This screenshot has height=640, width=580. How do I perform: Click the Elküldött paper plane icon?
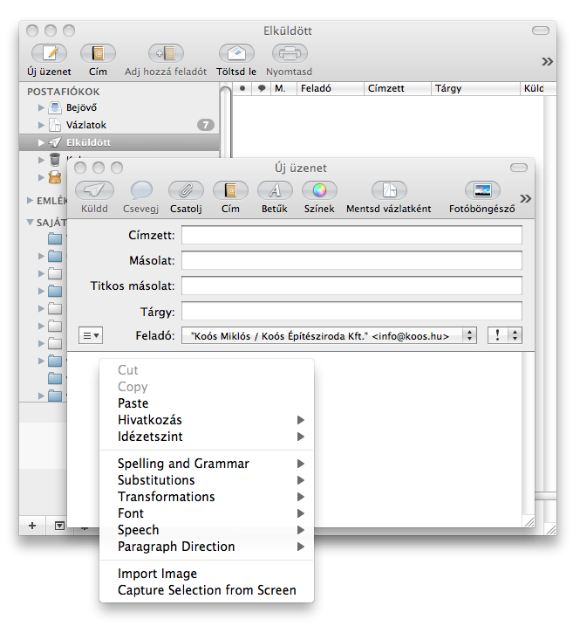[x=55, y=142]
